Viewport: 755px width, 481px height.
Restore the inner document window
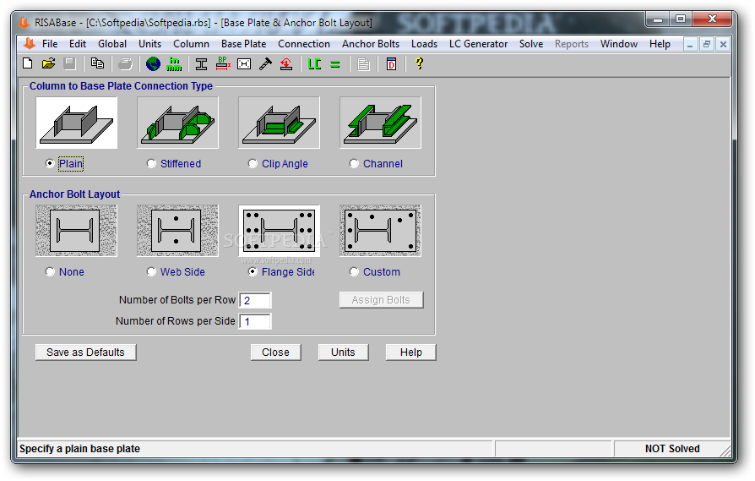coord(706,44)
